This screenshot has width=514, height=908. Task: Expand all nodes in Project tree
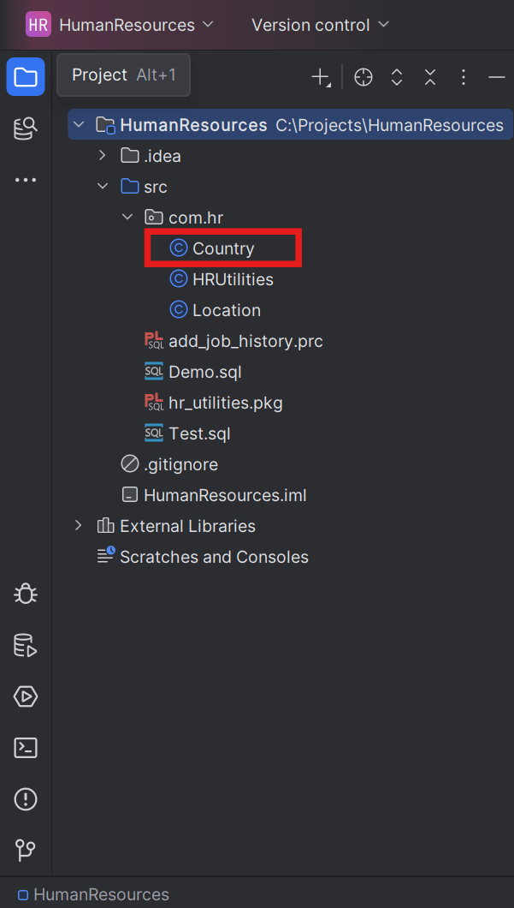[396, 76]
